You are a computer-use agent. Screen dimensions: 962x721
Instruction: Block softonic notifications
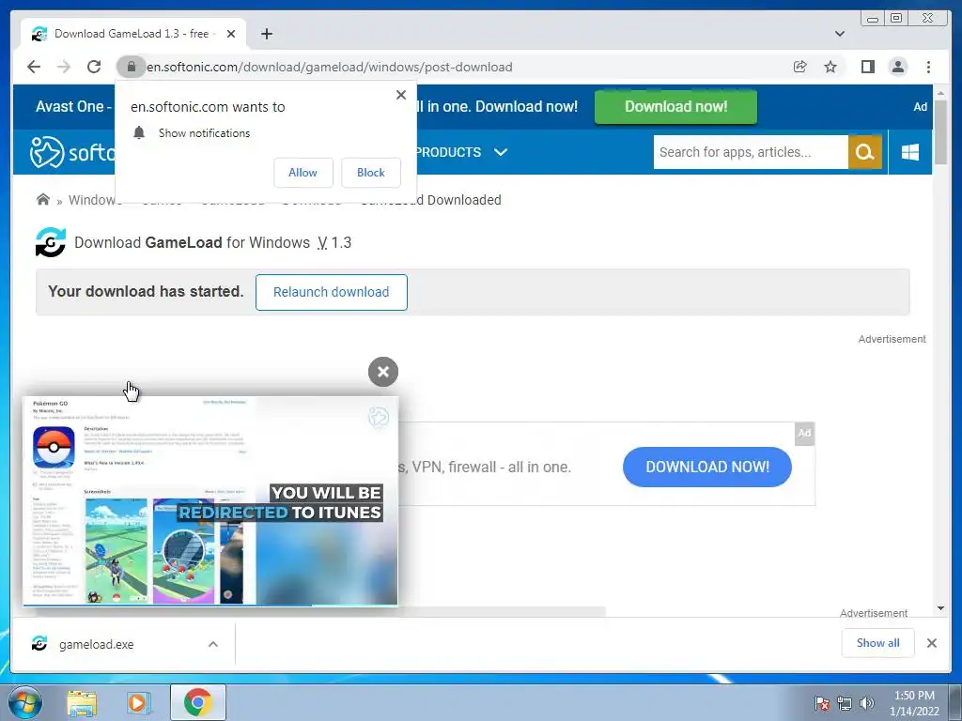tap(370, 173)
